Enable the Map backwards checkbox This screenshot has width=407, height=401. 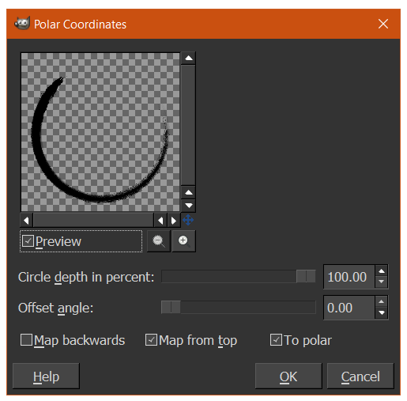point(26,339)
